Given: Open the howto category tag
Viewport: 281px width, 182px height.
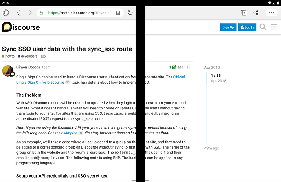Looking at the screenshot, I should point(8,56).
